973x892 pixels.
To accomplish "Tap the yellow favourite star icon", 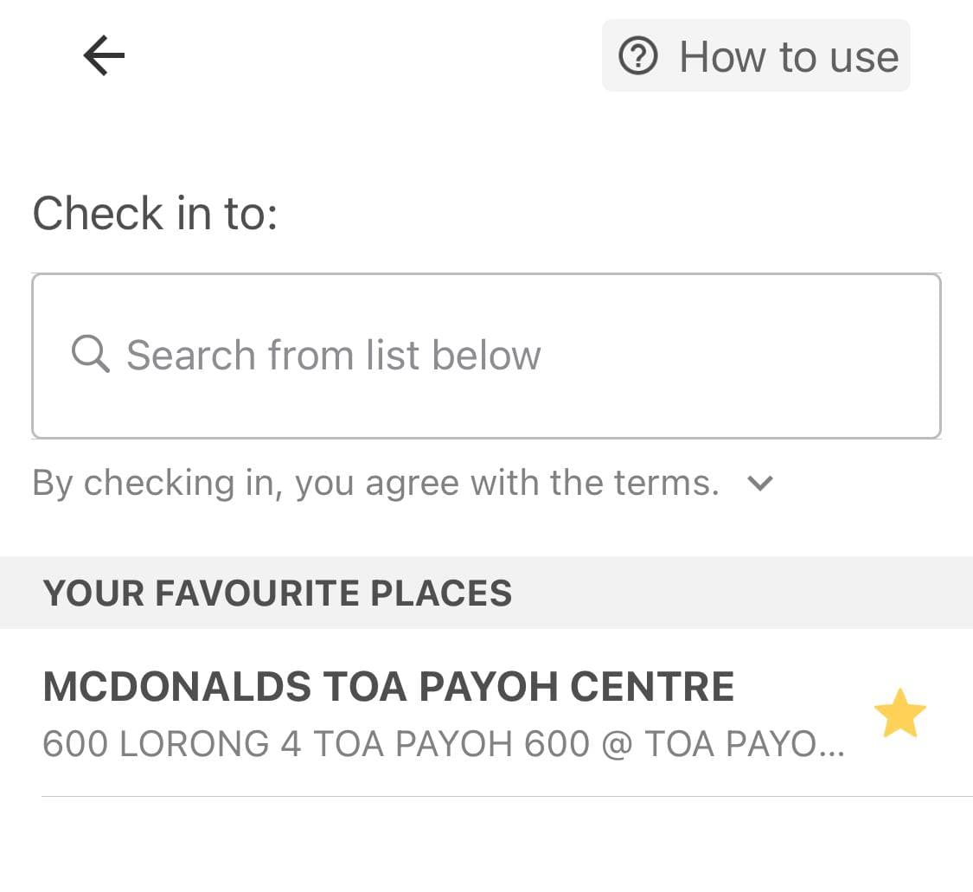I will (899, 713).
